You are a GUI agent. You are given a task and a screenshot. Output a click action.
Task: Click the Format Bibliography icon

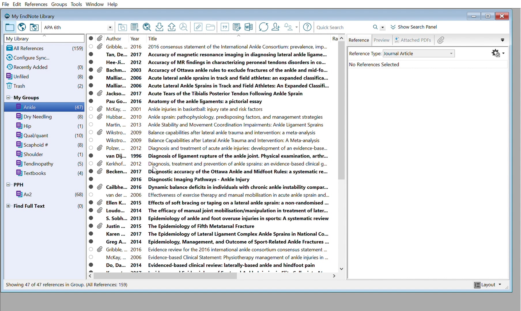pos(237,27)
